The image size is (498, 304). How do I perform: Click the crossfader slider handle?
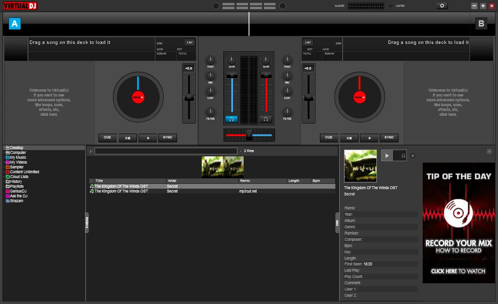point(249,135)
